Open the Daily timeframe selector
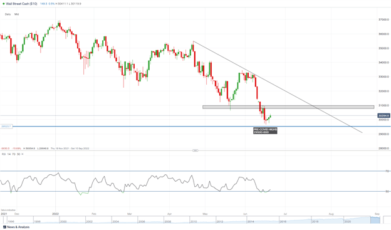This screenshot has height=230, width=391. pyautogui.click(x=8, y=14)
